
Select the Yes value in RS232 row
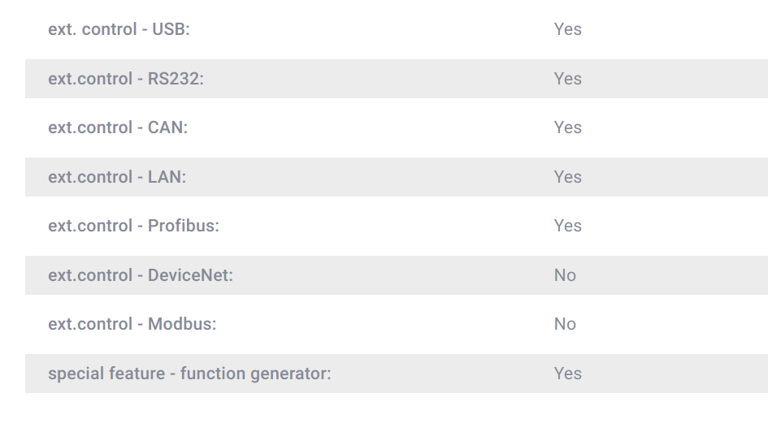point(568,79)
